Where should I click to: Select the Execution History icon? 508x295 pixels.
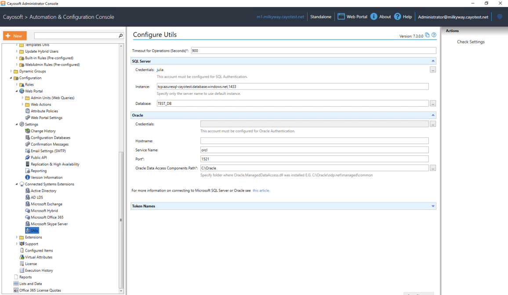(22, 270)
